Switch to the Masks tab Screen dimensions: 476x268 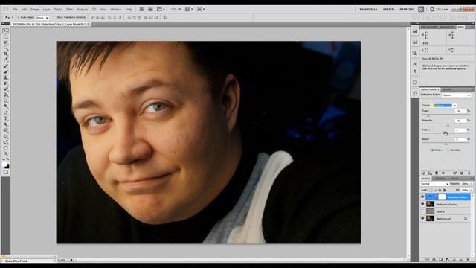(x=447, y=89)
